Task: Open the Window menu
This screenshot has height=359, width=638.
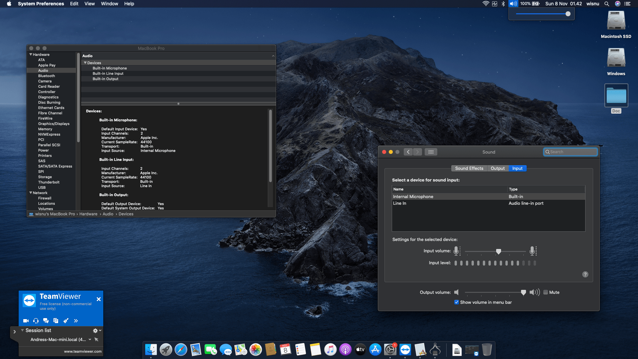Action: [x=109, y=4]
